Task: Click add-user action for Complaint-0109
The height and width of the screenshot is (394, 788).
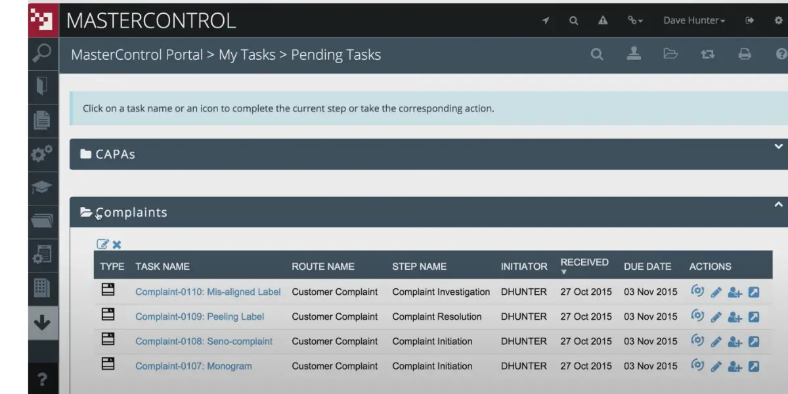Action: coord(735,317)
